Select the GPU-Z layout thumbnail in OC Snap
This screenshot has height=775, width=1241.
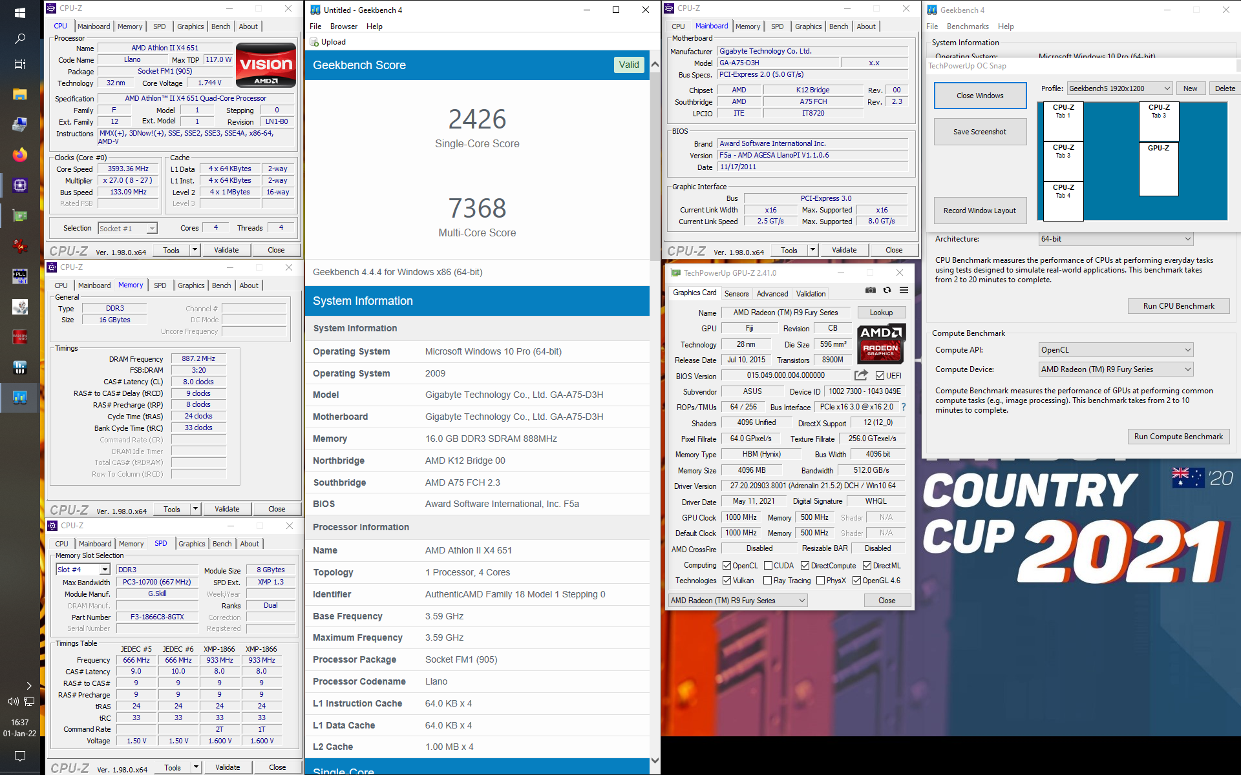click(x=1159, y=169)
